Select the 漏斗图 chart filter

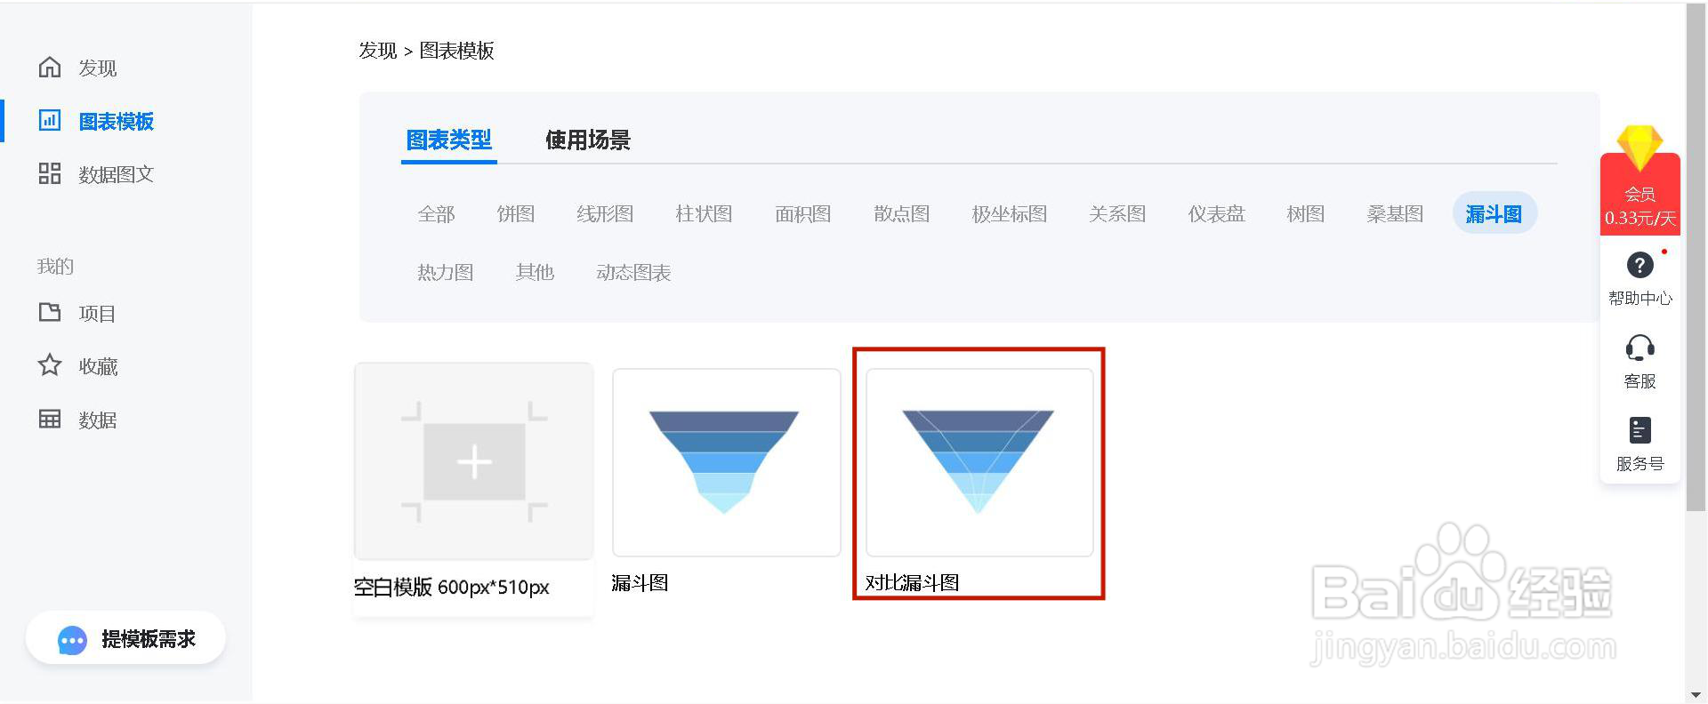click(x=1494, y=213)
